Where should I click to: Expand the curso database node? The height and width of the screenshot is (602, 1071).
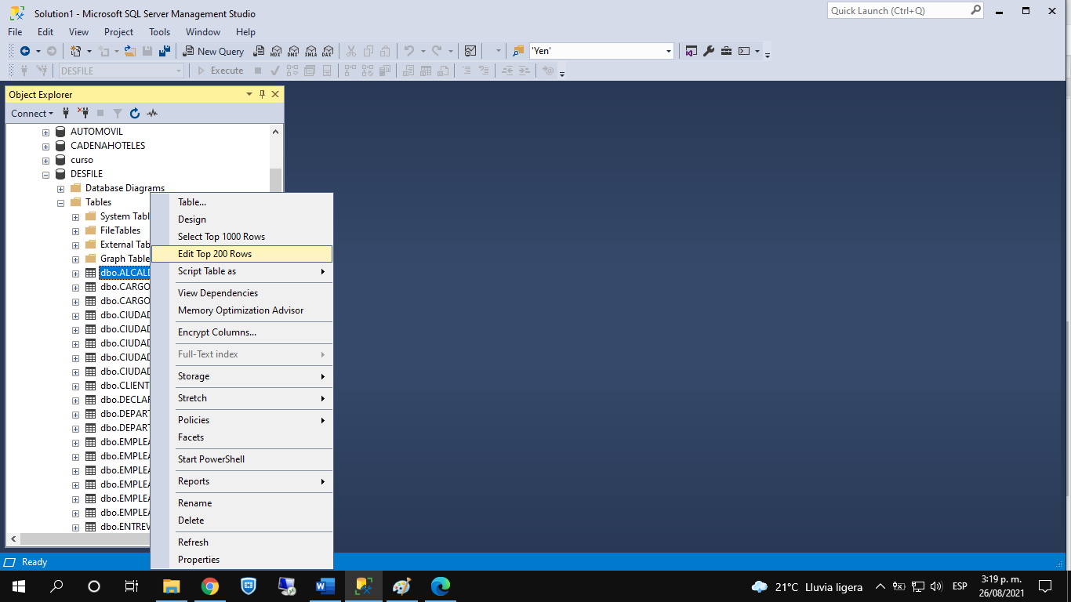[x=45, y=160]
